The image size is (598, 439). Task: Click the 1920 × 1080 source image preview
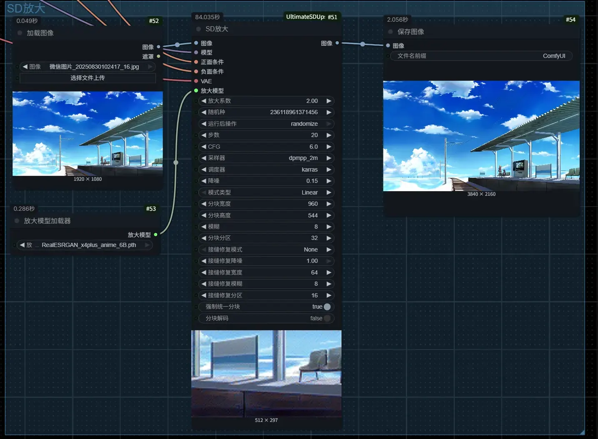tap(88, 134)
